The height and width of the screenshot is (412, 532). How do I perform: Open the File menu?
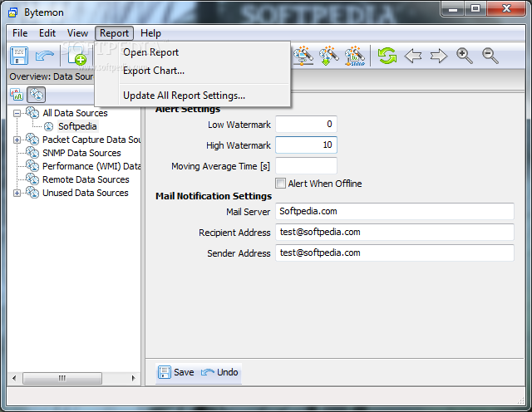coord(20,33)
